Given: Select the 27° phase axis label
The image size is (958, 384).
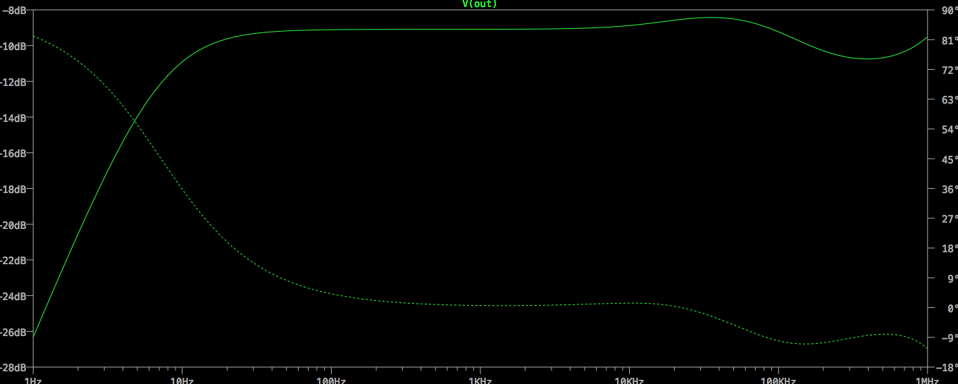Looking at the screenshot, I should [x=949, y=218].
